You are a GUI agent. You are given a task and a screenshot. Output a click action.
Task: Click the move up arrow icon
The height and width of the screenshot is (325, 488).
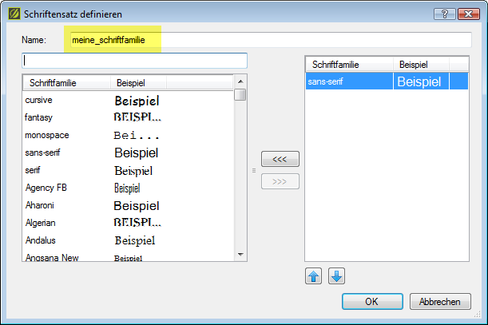coord(314,276)
